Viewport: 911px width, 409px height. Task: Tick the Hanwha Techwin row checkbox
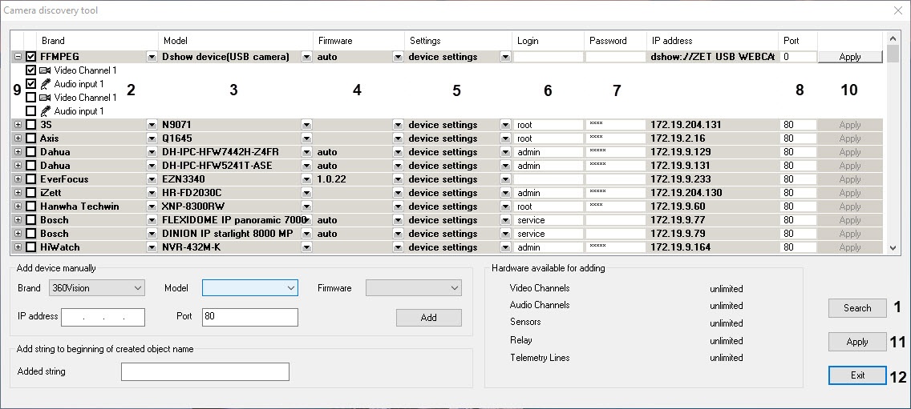point(31,207)
